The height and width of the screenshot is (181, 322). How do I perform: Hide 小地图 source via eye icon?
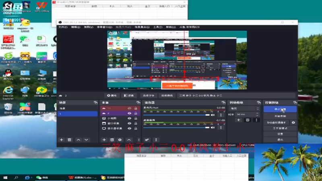129,118
